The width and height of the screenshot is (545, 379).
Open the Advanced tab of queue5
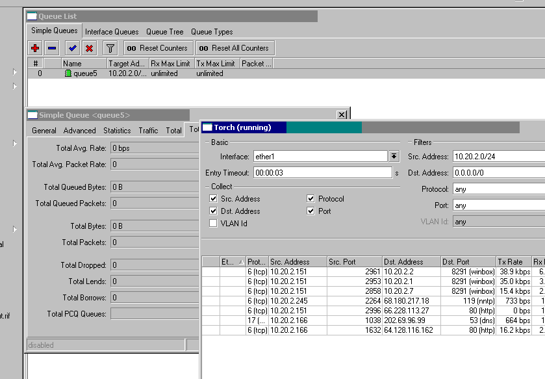pyautogui.click(x=79, y=131)
